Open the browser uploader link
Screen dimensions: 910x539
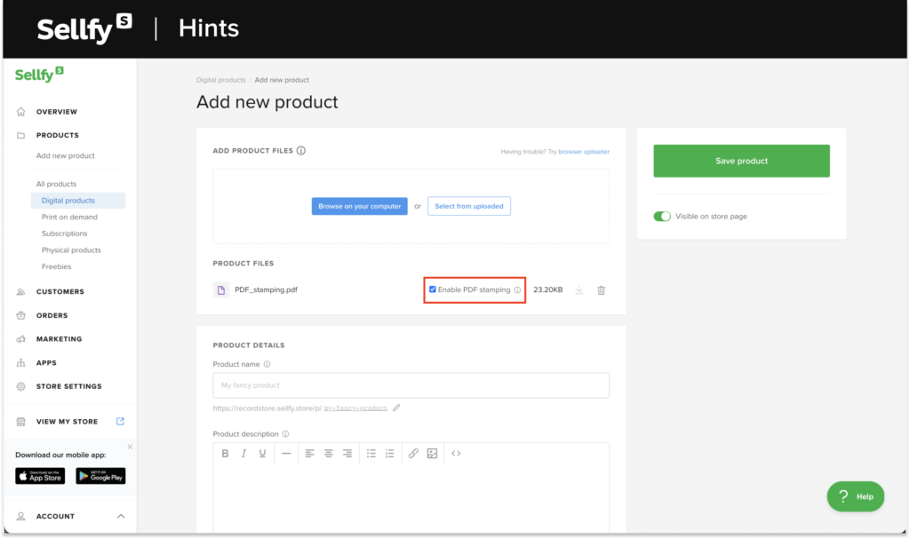tap(584, 152)
